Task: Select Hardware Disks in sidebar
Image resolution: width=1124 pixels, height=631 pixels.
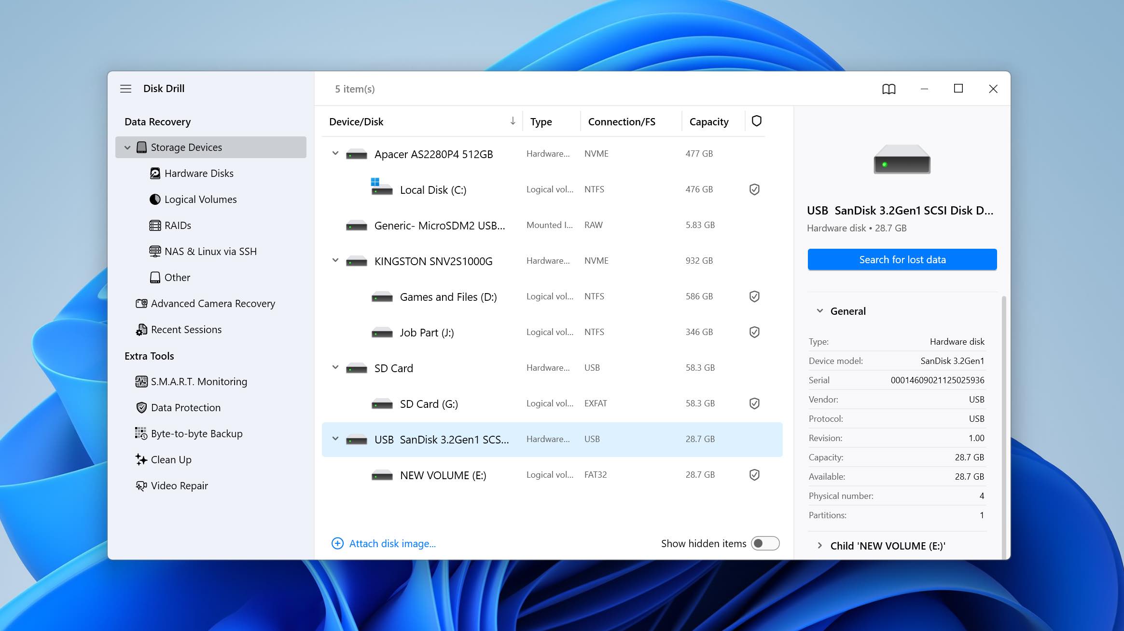Action: (199, 173)
